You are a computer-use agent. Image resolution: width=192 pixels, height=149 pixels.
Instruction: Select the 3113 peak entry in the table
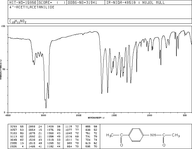click(x=17, y=136)
